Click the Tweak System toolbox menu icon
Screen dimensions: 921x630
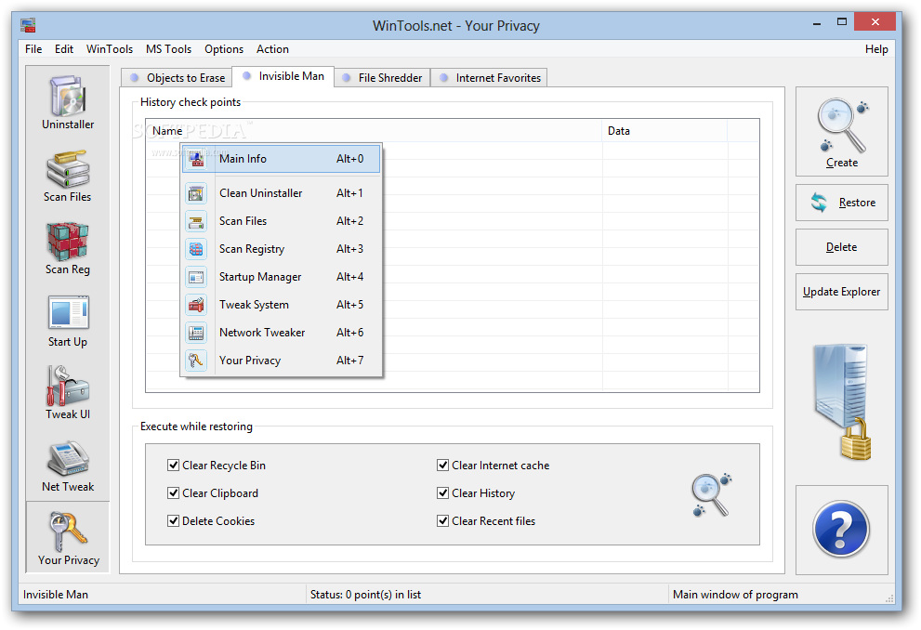[x=196, y=305]
